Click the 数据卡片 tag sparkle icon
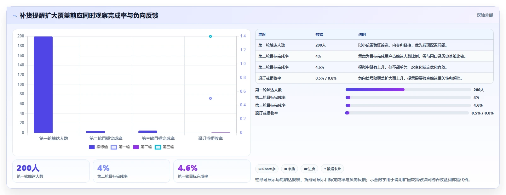This screenshot has height=195, width=506. [325, 169]
